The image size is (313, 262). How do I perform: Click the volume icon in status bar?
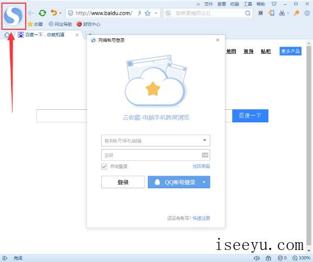pos(257,258)
